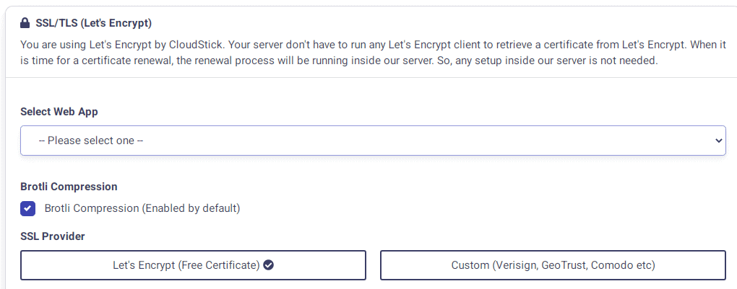Image resolution: width=737 pixels, height=289 pixels.
Task: Click the "SSL Provider" section label
Action: (53, 236)
